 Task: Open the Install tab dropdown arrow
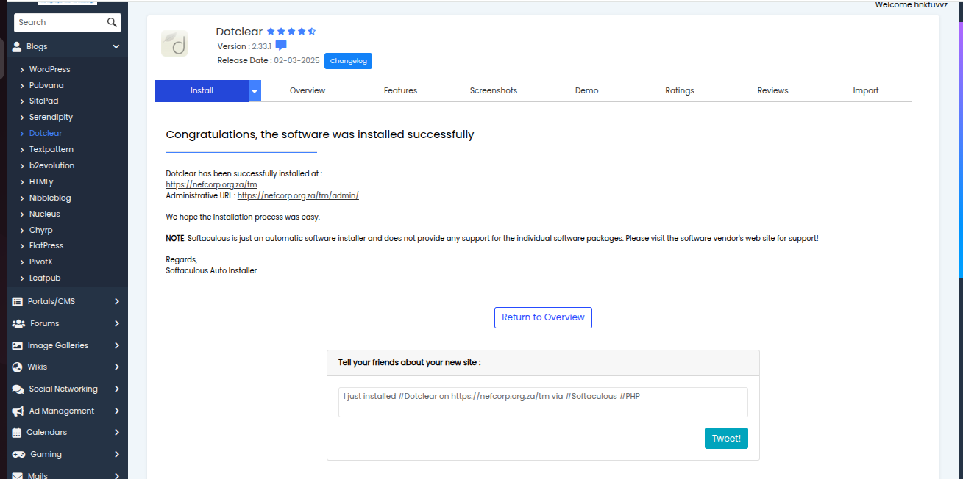[255, 91]
